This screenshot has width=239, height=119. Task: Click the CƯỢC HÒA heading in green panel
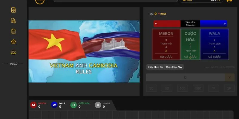tap(190, 37)
